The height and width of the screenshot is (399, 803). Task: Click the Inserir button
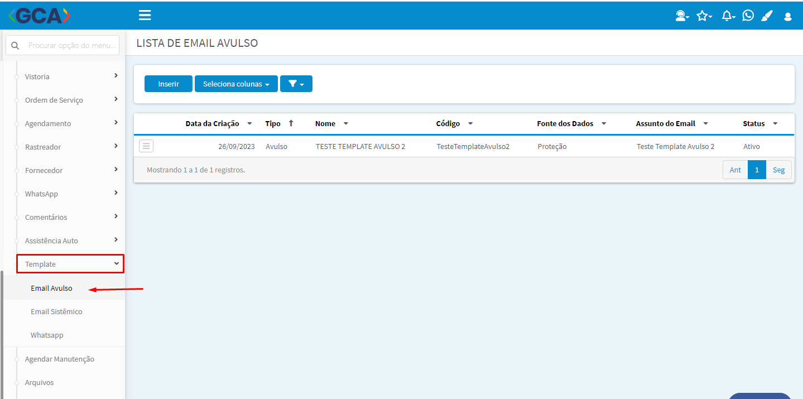pyautogui.click(x=169, y=84)
